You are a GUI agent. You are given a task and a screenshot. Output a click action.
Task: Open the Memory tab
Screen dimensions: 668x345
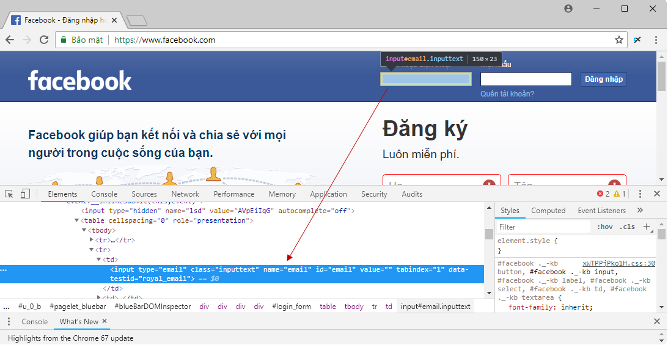coord(282,194)
